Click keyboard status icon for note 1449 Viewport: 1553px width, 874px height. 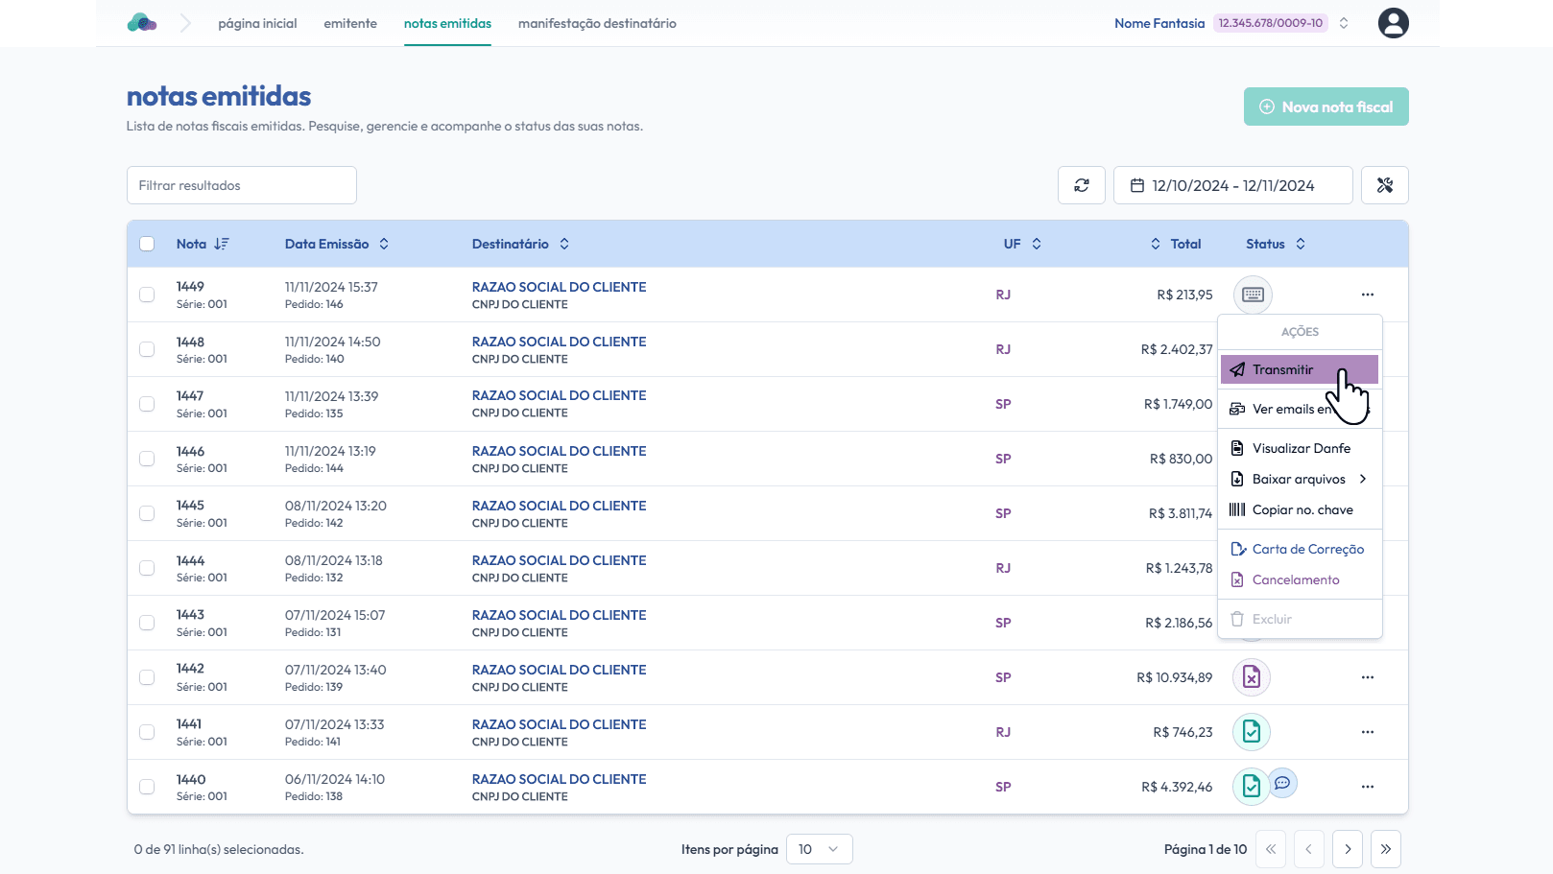pos(1253,295)
